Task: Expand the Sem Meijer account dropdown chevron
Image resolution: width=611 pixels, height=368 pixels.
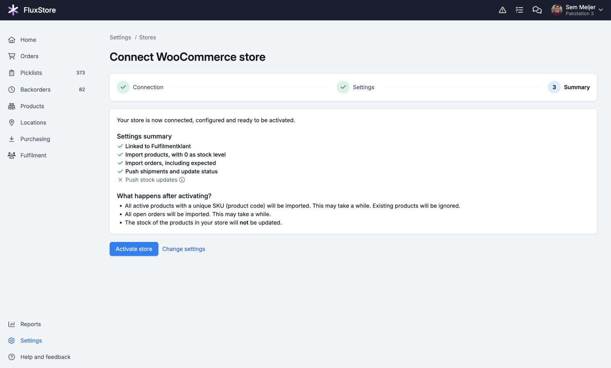Action: [x=601, y=10]
